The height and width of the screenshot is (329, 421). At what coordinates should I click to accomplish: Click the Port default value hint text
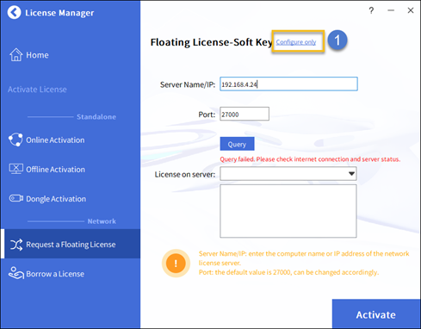tap(288, 272)
